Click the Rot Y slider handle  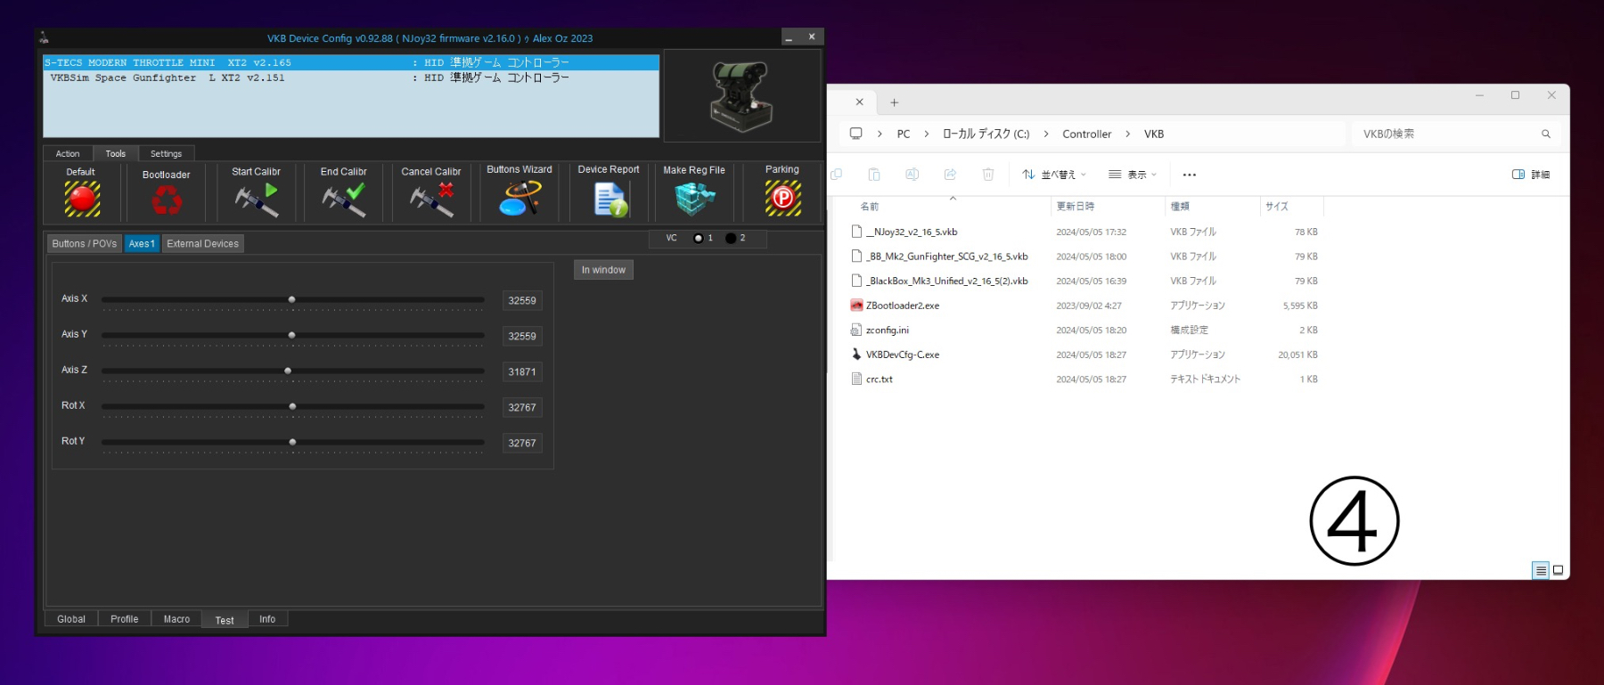point(292,443)
